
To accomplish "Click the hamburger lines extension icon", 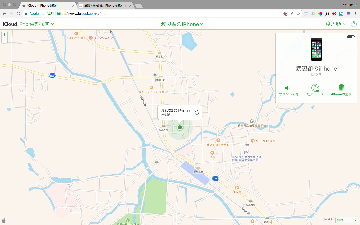I will coord(348,14).
